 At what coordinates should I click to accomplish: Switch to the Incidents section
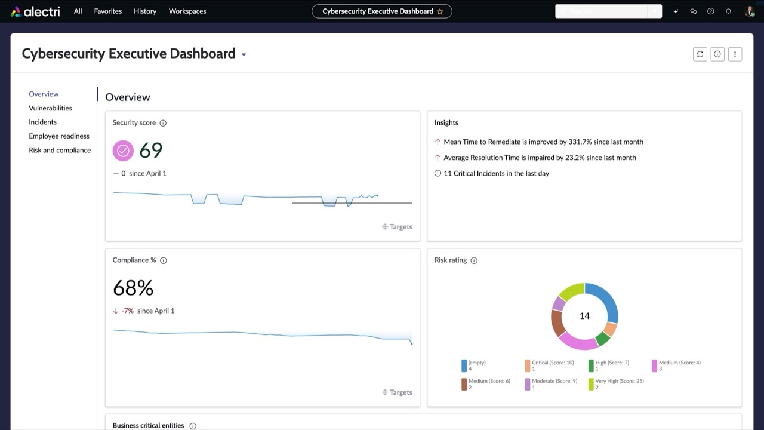coord(42,122)
